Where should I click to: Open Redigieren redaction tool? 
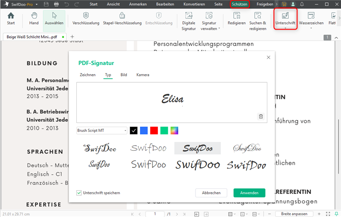236,19
